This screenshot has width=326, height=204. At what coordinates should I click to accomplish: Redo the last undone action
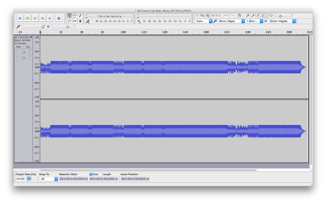coord(231,15)
